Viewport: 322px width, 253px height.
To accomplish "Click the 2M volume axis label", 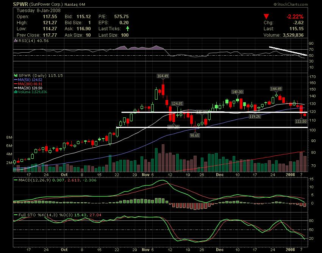I will pyautogui.click(x=9, y=162).
